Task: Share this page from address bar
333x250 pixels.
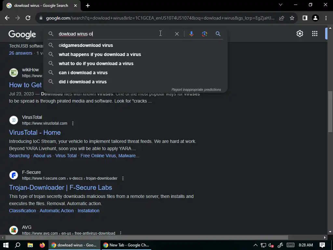Action: click(282, 18)
